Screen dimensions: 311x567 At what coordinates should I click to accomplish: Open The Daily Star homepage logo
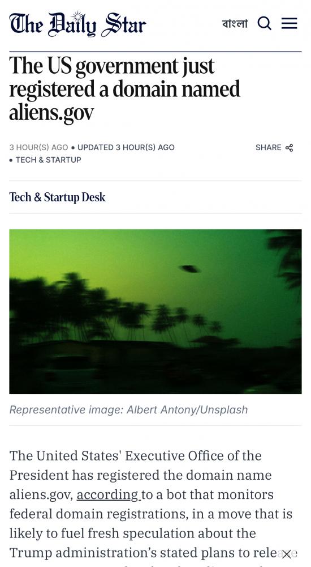[77, 24]
